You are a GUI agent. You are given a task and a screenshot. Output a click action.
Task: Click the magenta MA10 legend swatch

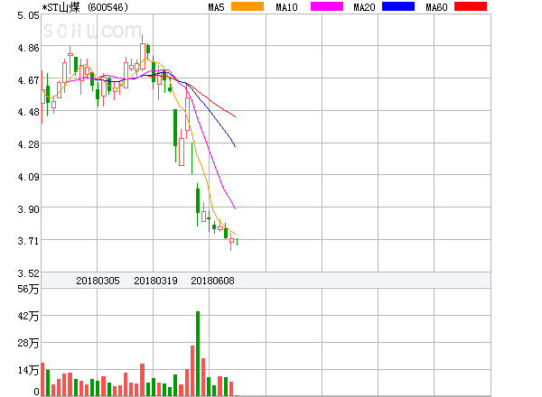click(327, 6)
